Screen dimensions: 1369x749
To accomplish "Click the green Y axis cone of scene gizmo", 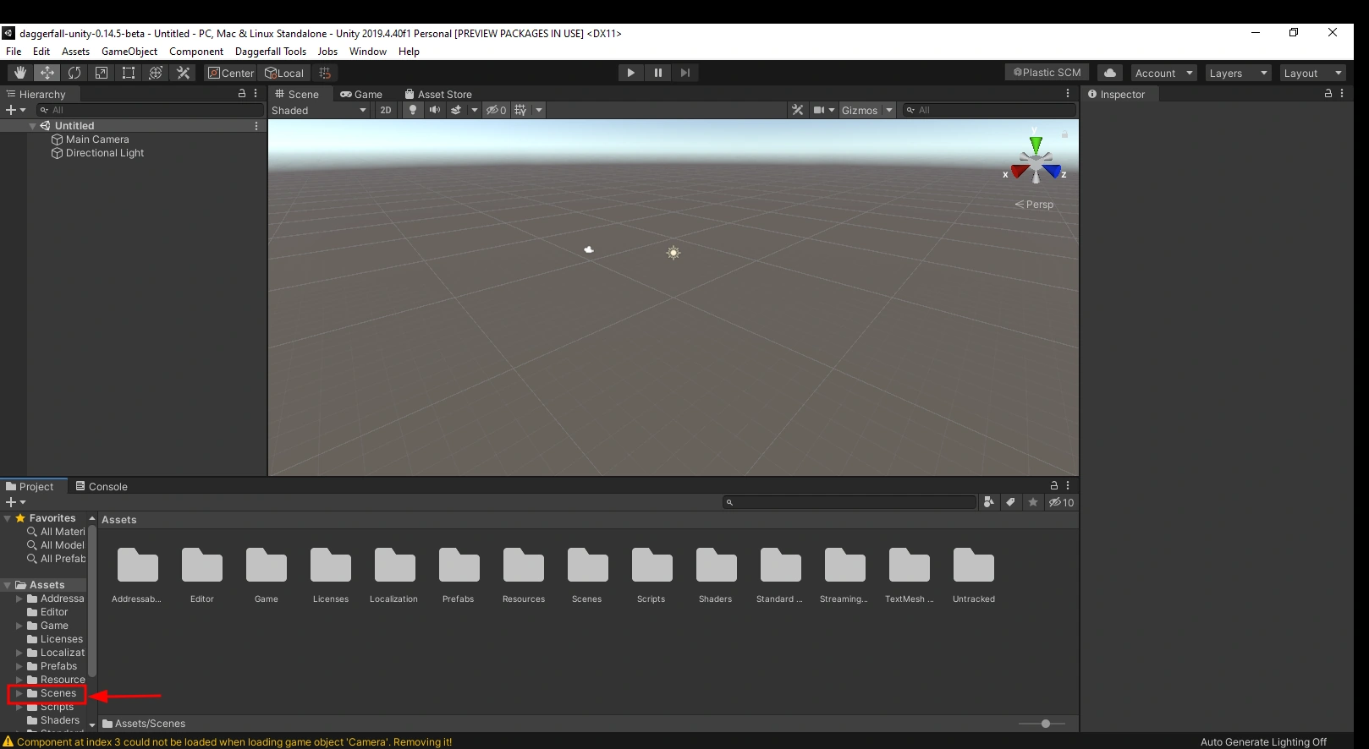I will [1036, 145].
